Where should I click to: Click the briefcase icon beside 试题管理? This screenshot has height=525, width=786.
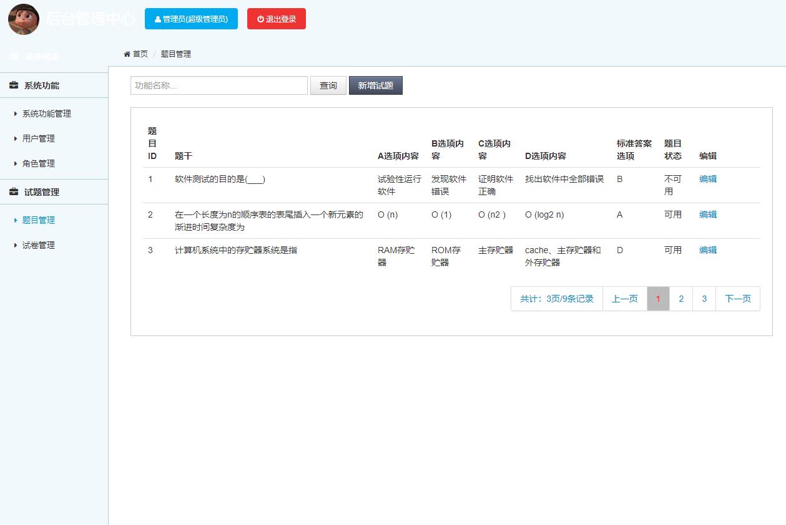(x=14, y=191)
